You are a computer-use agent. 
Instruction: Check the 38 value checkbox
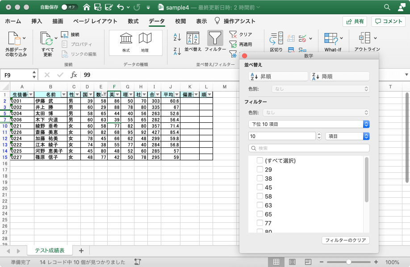coord(259,178)
